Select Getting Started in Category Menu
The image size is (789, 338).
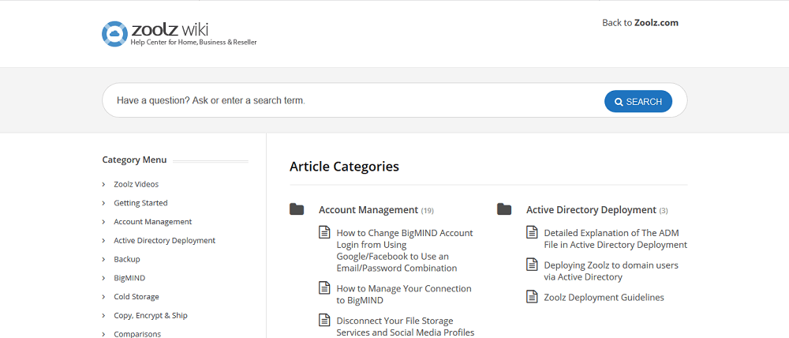[141, 203]
